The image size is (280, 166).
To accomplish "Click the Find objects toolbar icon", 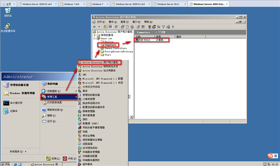I will click(x=168, y=27).
